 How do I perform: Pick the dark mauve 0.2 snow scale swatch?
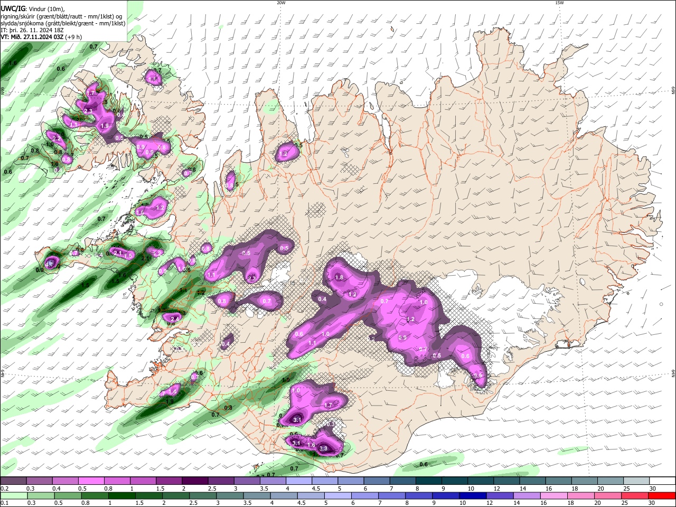tap(14, 481)
